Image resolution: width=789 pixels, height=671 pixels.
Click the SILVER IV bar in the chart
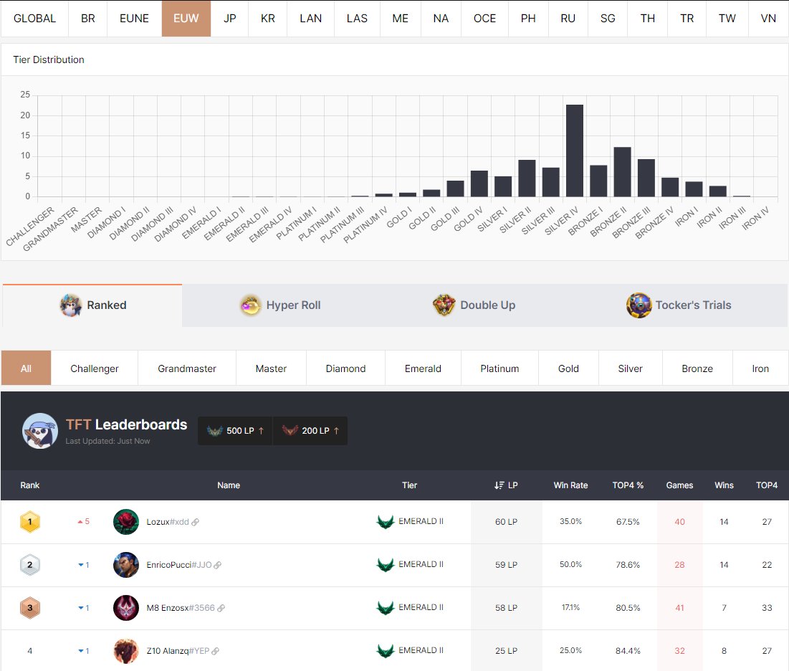tap(575, 151)
